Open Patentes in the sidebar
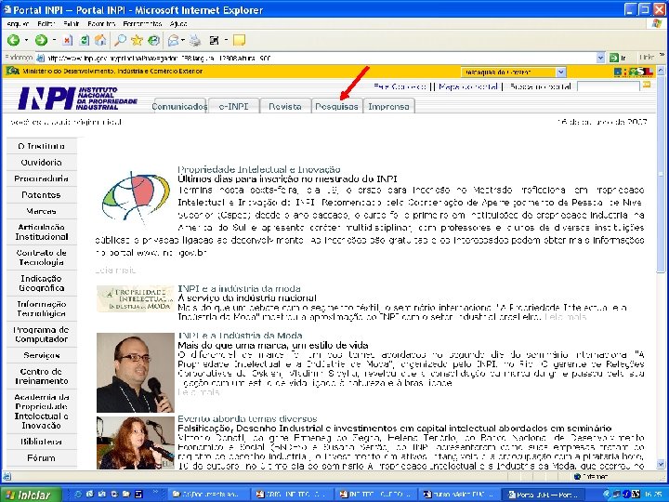The image size is (669, 502). pos(42,194)
